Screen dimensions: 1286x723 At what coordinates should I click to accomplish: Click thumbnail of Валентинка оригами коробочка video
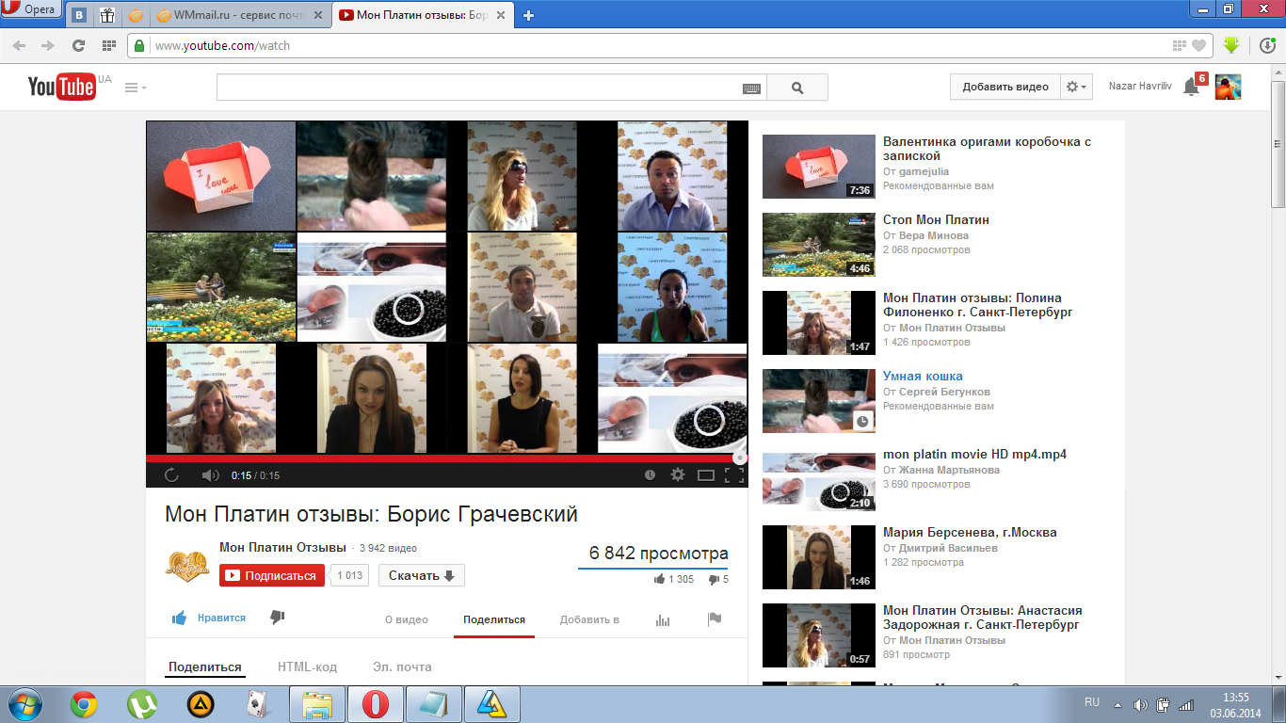(819, 167)
